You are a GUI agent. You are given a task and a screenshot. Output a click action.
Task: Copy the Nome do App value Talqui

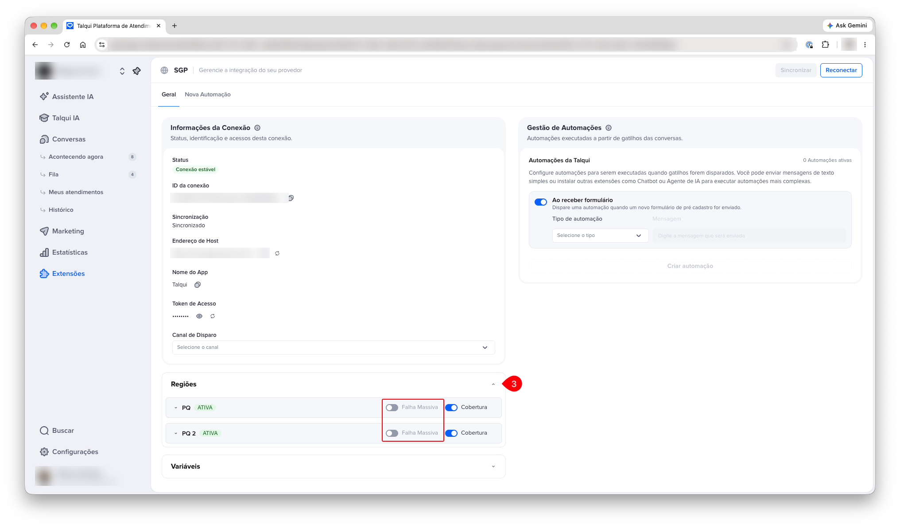(198, 285)
